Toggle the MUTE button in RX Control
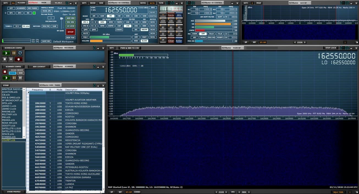The width and height of the screenshot is (359, 194). coord(85,33)
